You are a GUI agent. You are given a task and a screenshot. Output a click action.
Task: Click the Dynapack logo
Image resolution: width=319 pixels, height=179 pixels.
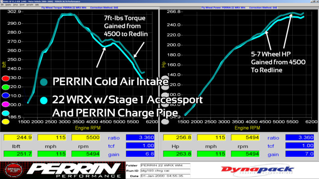(257, 170)
